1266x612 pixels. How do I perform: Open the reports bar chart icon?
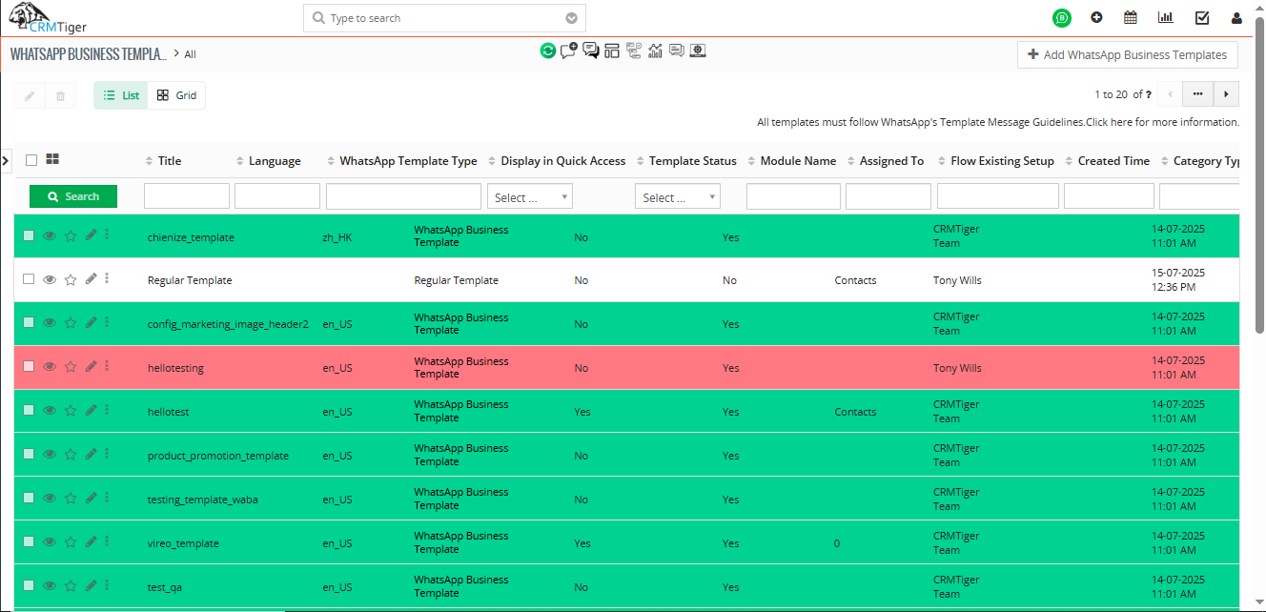point(1166,17)
